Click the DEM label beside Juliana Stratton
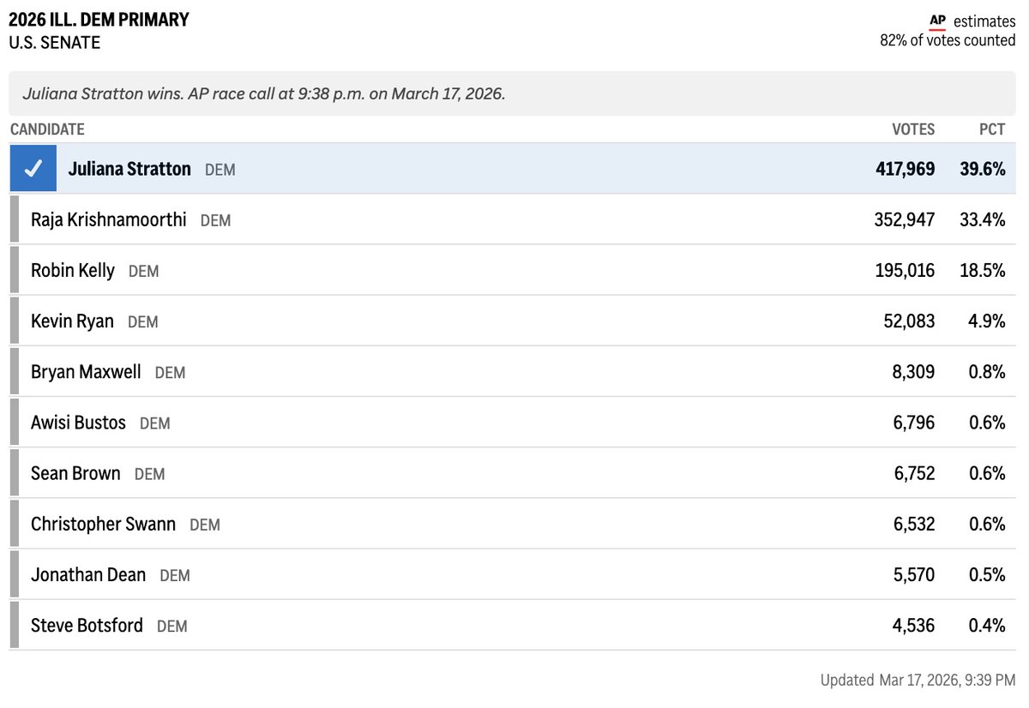The width and height of the screenshot is (1029, 708). (x=220, y=170)
